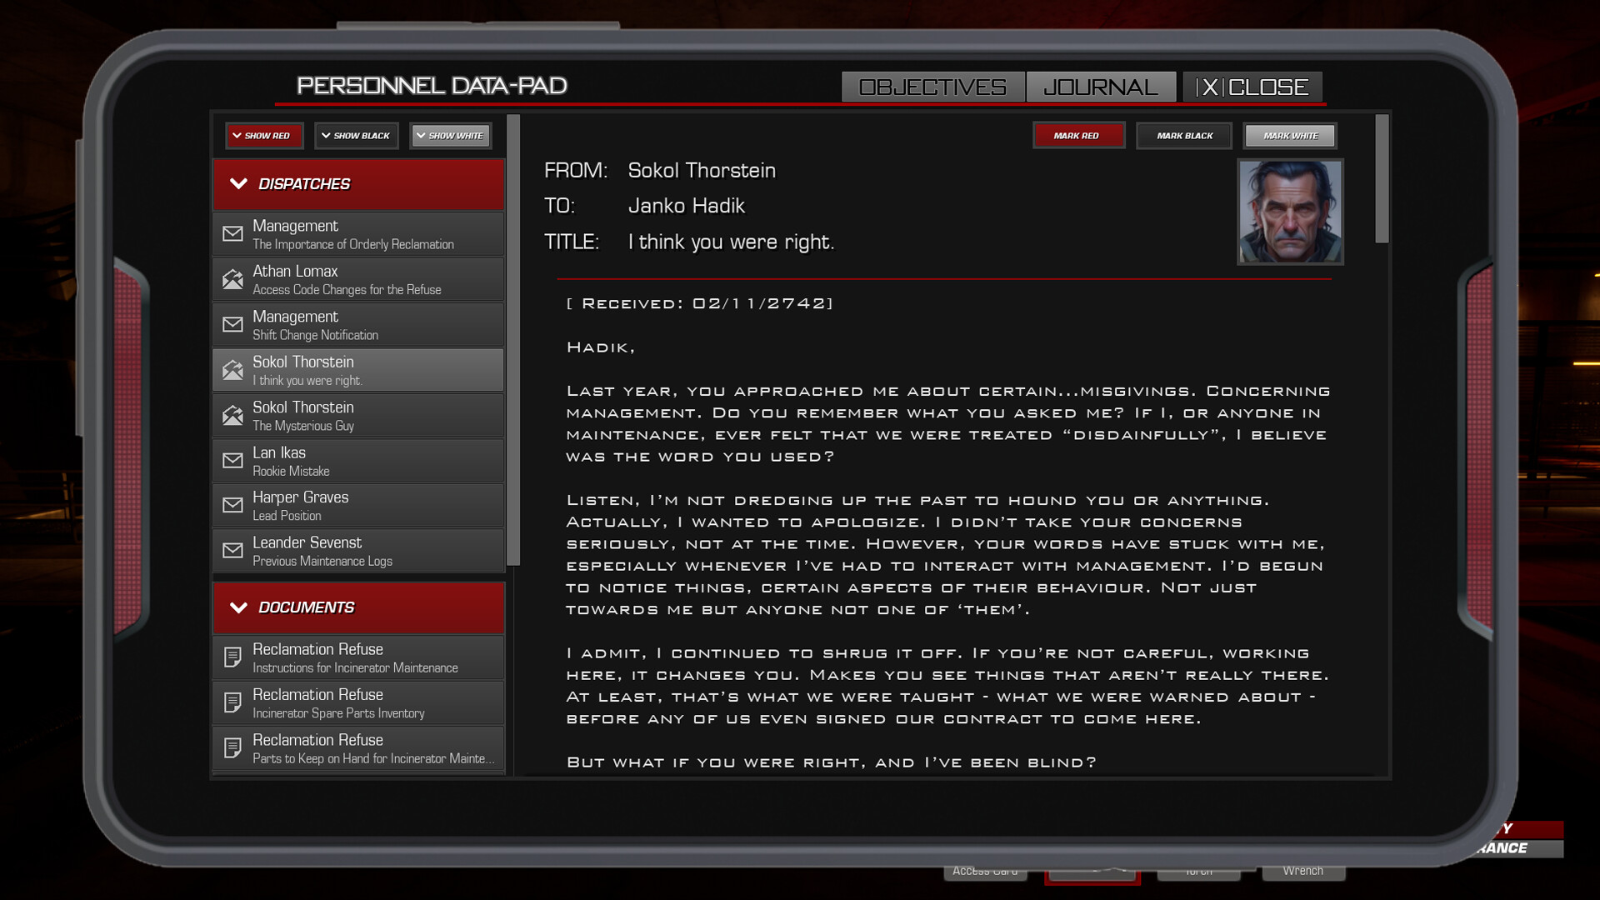This screenshot has height=900, width=1600.
Task: Open the Show Red filter dropdown
Action: point(263,135)
